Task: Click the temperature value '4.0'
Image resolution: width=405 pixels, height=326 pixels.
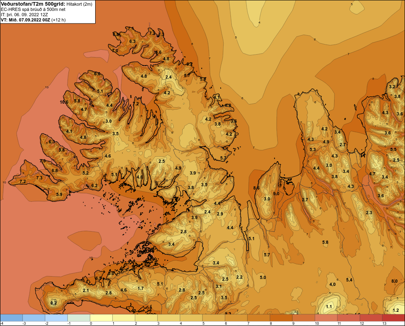Action: pyautogui.click(x=333, y=284)
